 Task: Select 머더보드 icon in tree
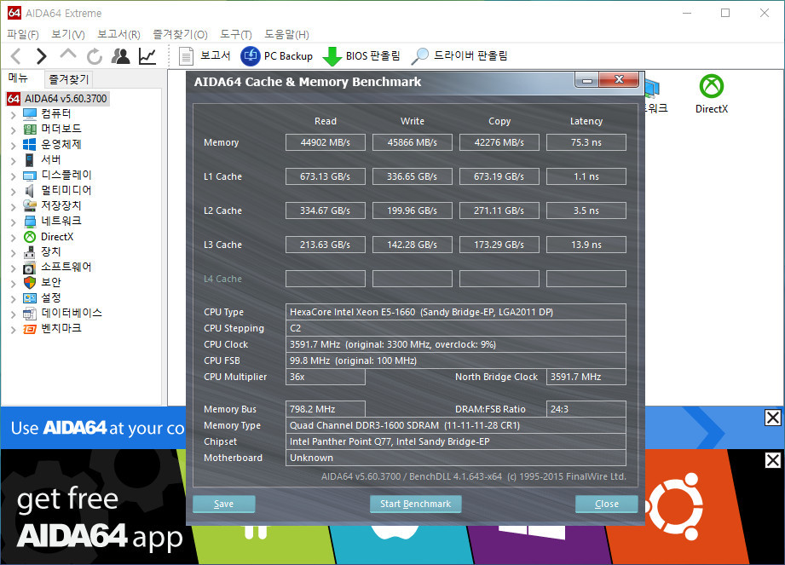pos(30,130)
